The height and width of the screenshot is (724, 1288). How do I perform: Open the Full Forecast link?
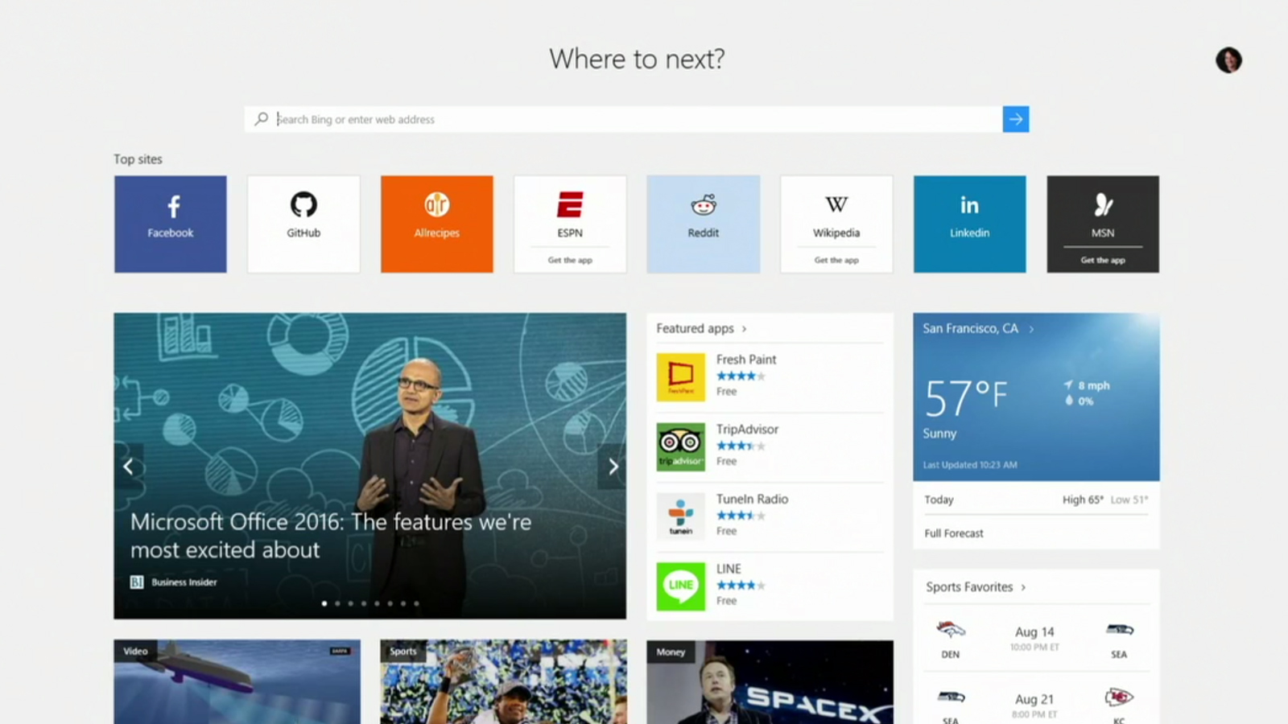[954, 533]
